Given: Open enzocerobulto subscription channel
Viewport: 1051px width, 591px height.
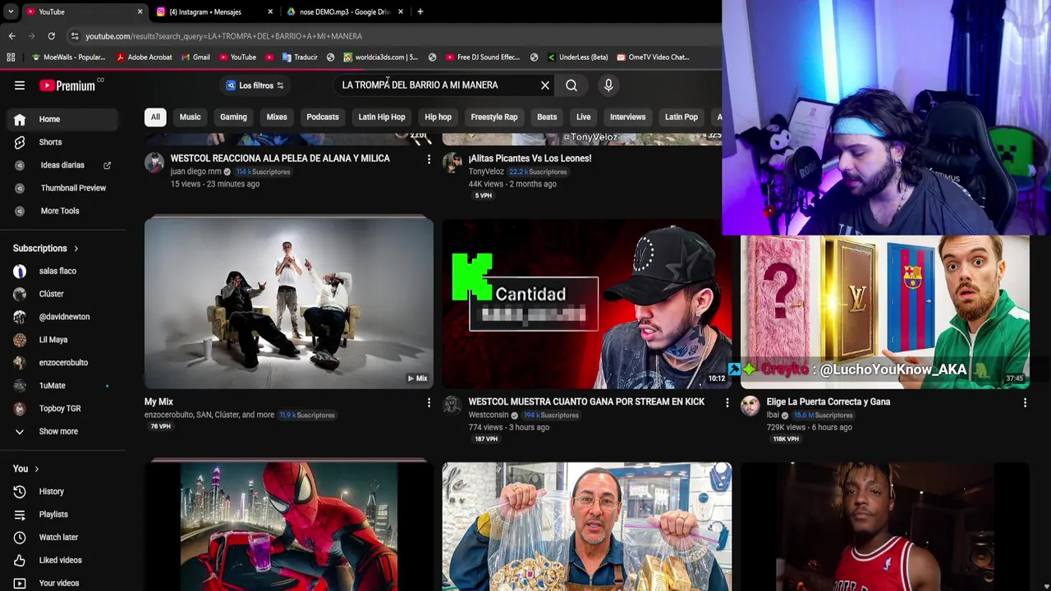Looking at the screenshot, I should pyautogui.click(x=62, y=363).
